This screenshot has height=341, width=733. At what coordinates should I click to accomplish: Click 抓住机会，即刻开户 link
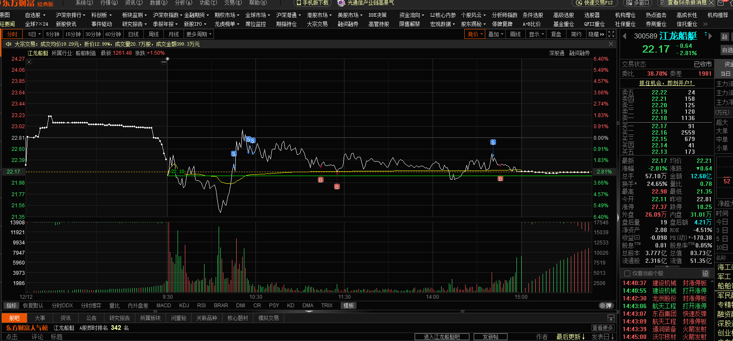pyautogui.click(x=667, y=83)
